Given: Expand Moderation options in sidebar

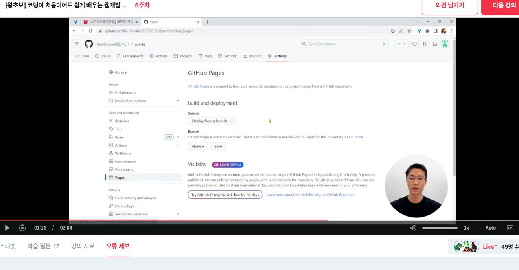Looking at the screenshot, I should 144,101.
